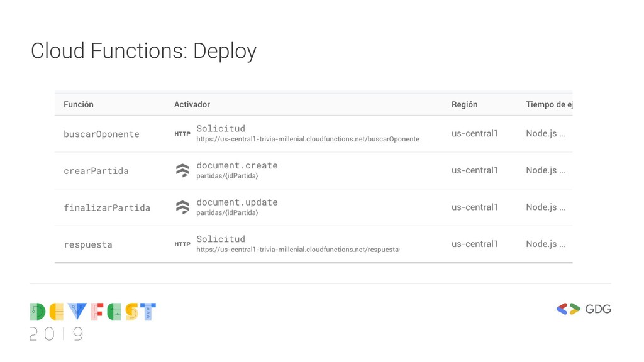Sort by the Activador column header

click(x=192, y=104)
